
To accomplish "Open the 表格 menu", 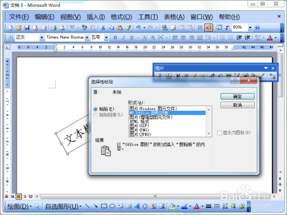I will point(174,17).
